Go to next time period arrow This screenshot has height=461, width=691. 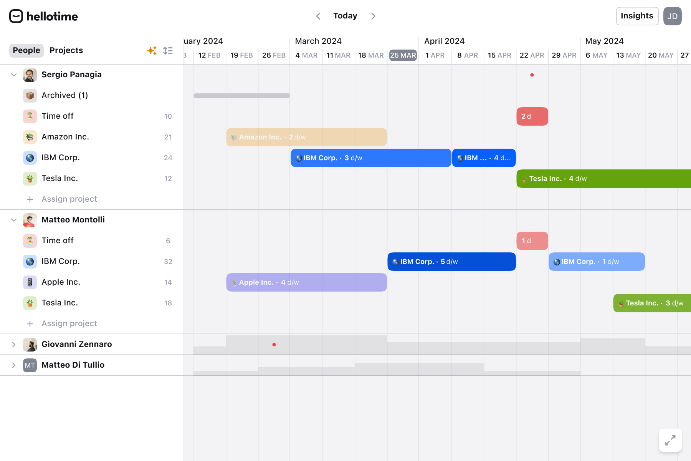pyautogui.click(x=373, y=16)
